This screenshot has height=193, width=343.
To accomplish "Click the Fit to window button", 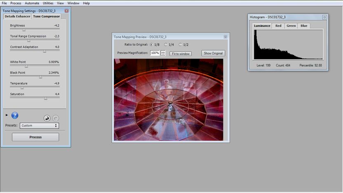I will (x=181, y=54).
